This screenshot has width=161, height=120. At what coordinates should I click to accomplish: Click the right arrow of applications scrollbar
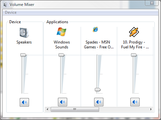151,109
